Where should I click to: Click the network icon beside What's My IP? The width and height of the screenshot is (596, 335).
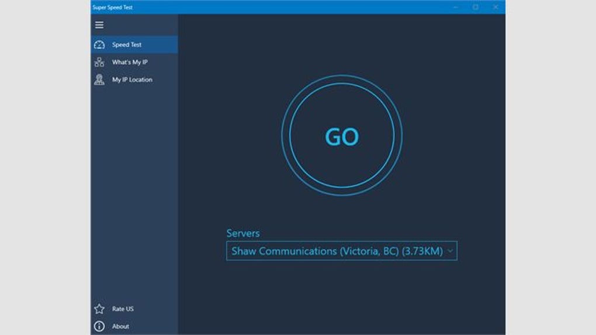pyautogui.click(x=99, y=62)
